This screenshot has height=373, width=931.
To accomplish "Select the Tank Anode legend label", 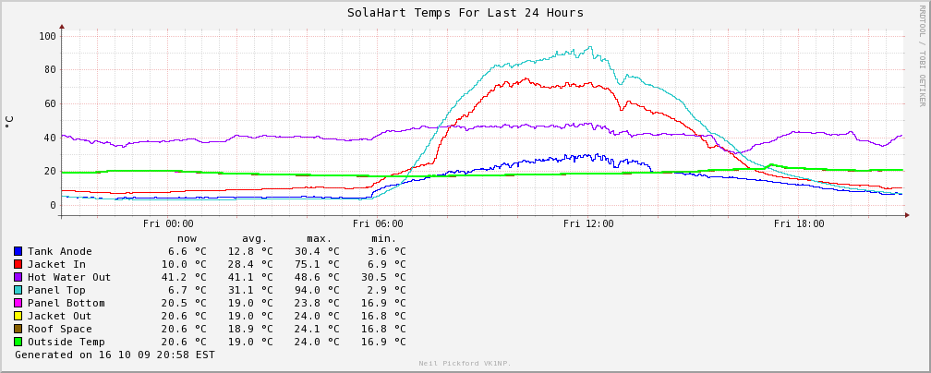I will (x=60, y=251).
